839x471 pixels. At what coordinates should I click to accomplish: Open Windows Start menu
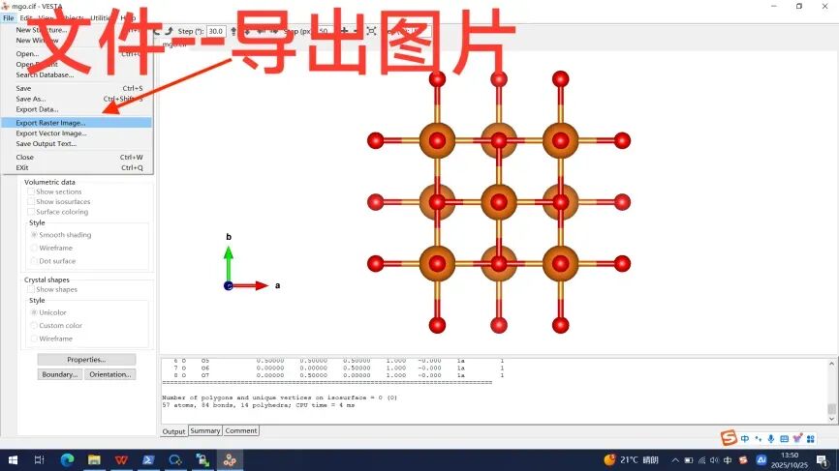click(x=13, y=459)
